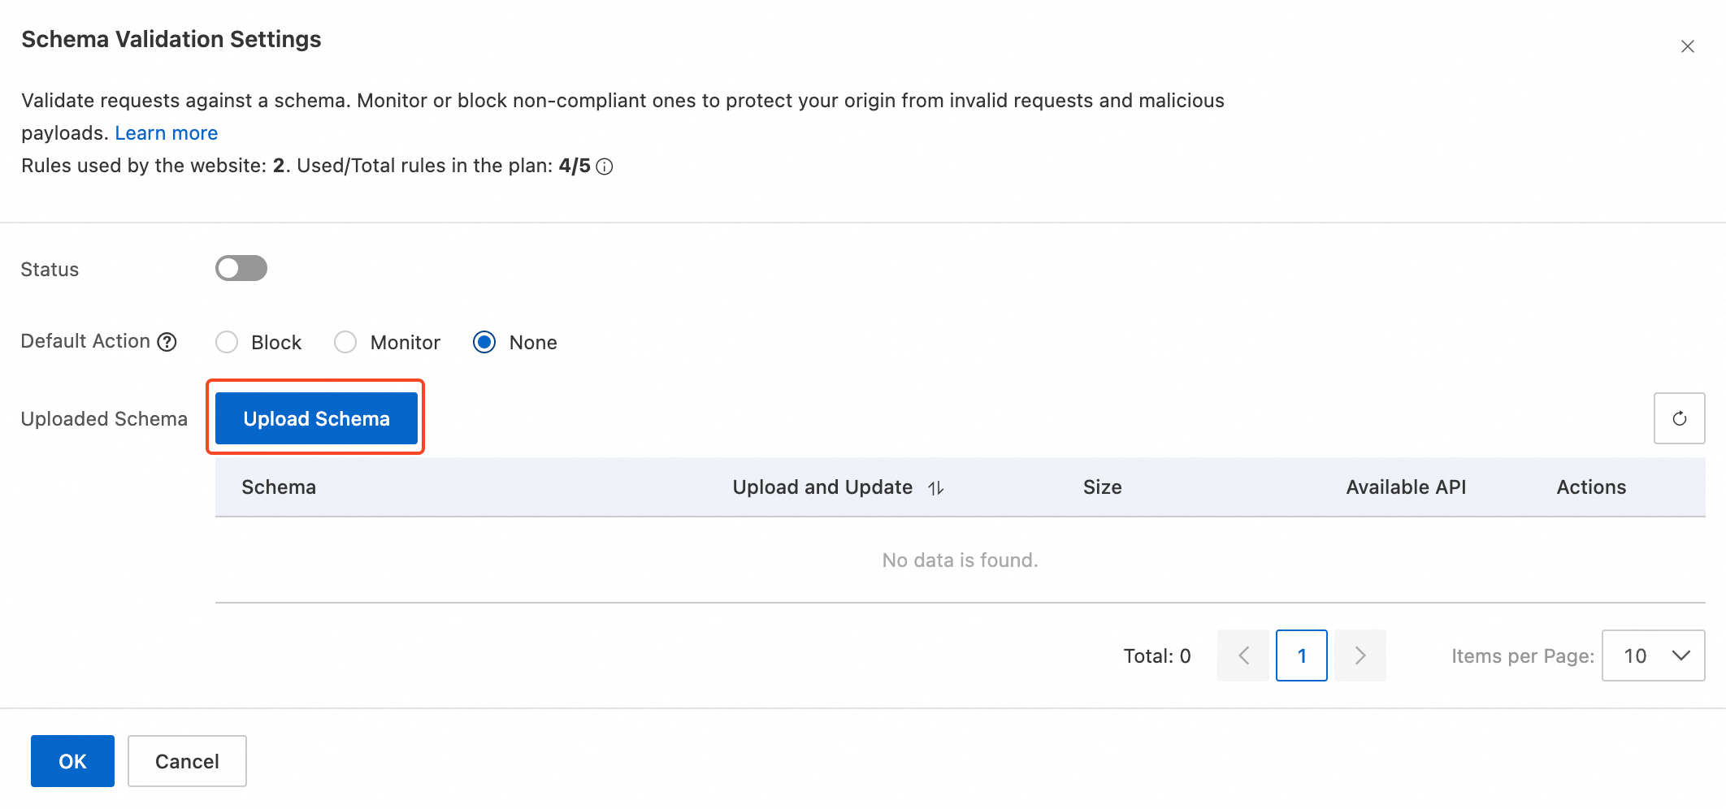Click the Schema column header

coord(279,487)
